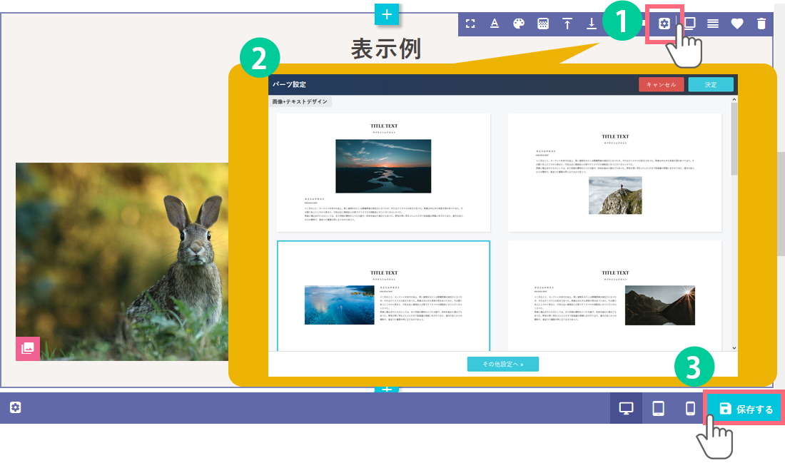This screenshot has width=785, height=463.
Task: Click the duplicate part icon
Action: tap(689, 24)
